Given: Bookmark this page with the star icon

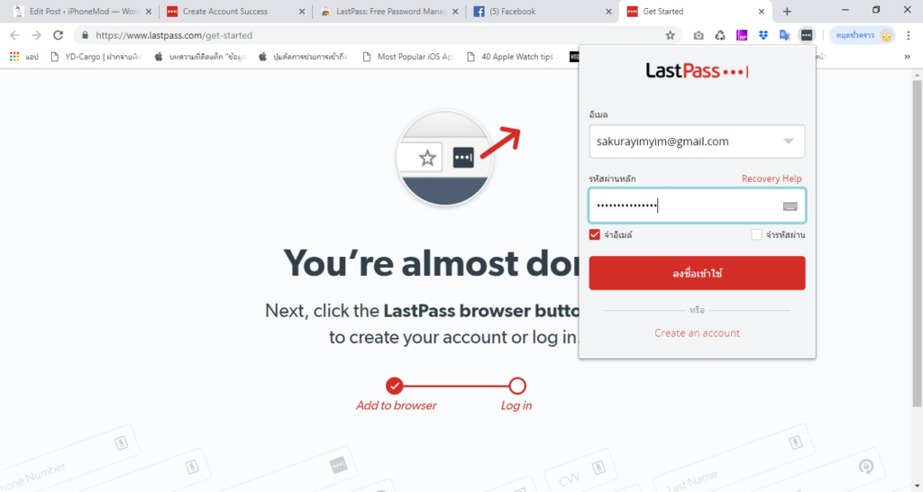Looking at the screenshot, I should [670, 35].
